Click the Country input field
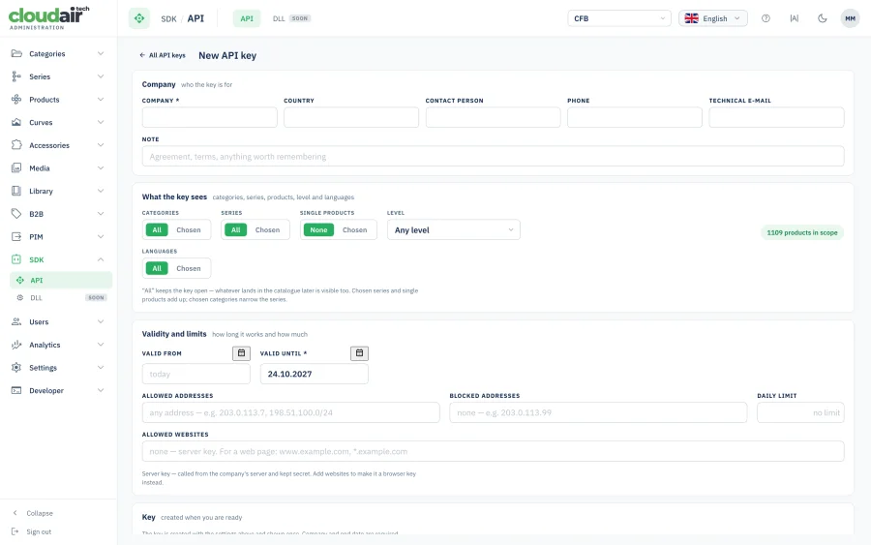This screenshot has height=545, width=871. tap(351, 117)
